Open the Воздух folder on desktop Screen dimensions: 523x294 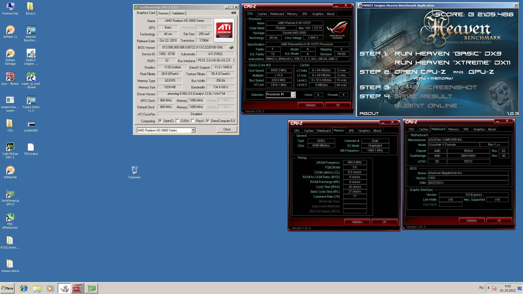(31, 8)
